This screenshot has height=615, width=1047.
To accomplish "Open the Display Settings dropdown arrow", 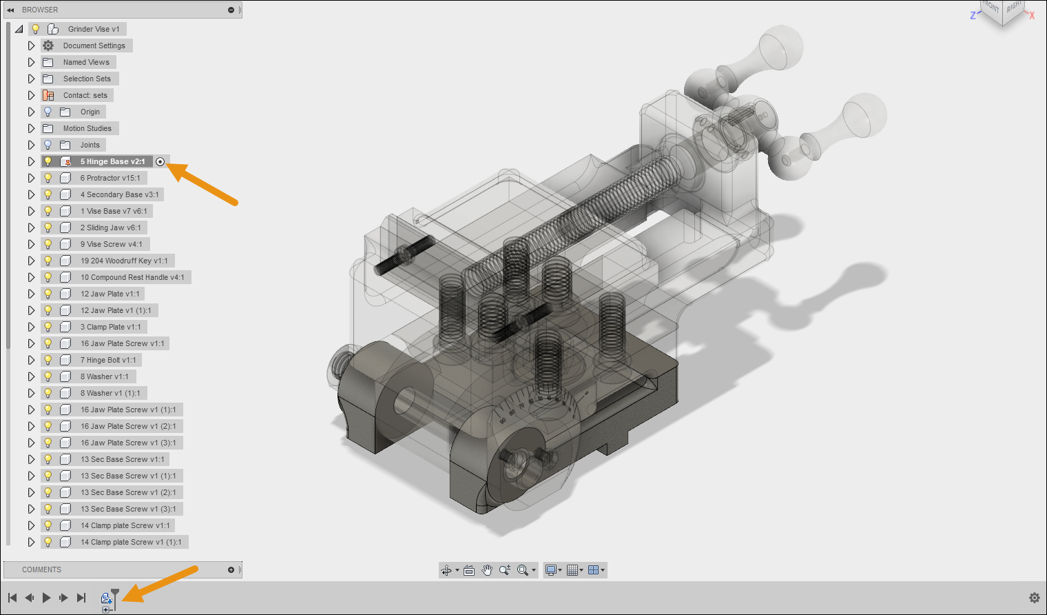I will 560,570.
